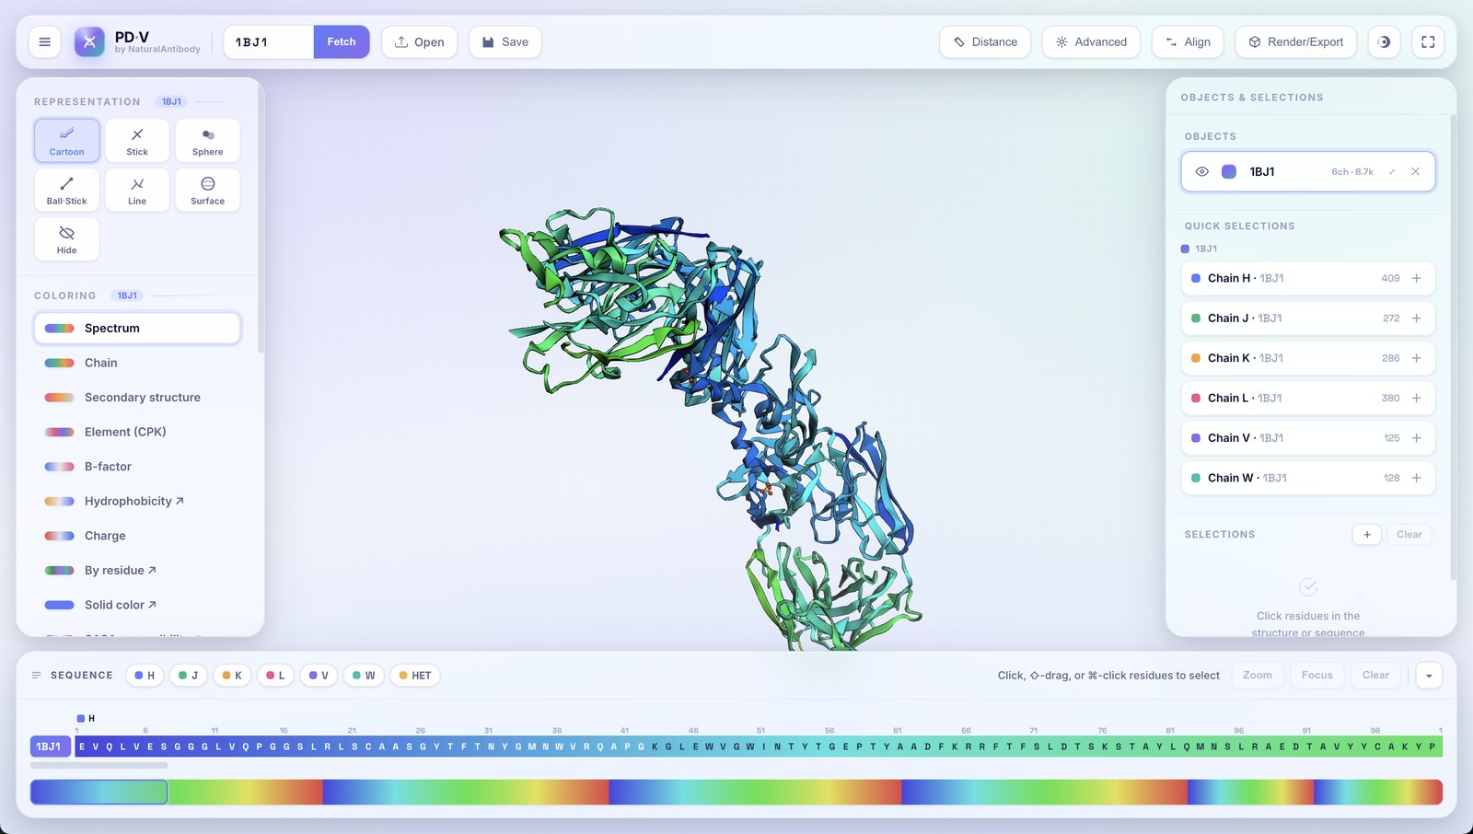Click the sequence panel list icon

(37, 676)
